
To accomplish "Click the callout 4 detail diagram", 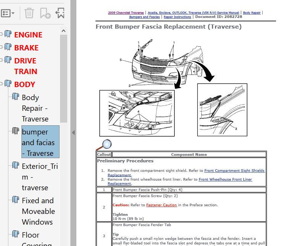I will pos(137,113).
